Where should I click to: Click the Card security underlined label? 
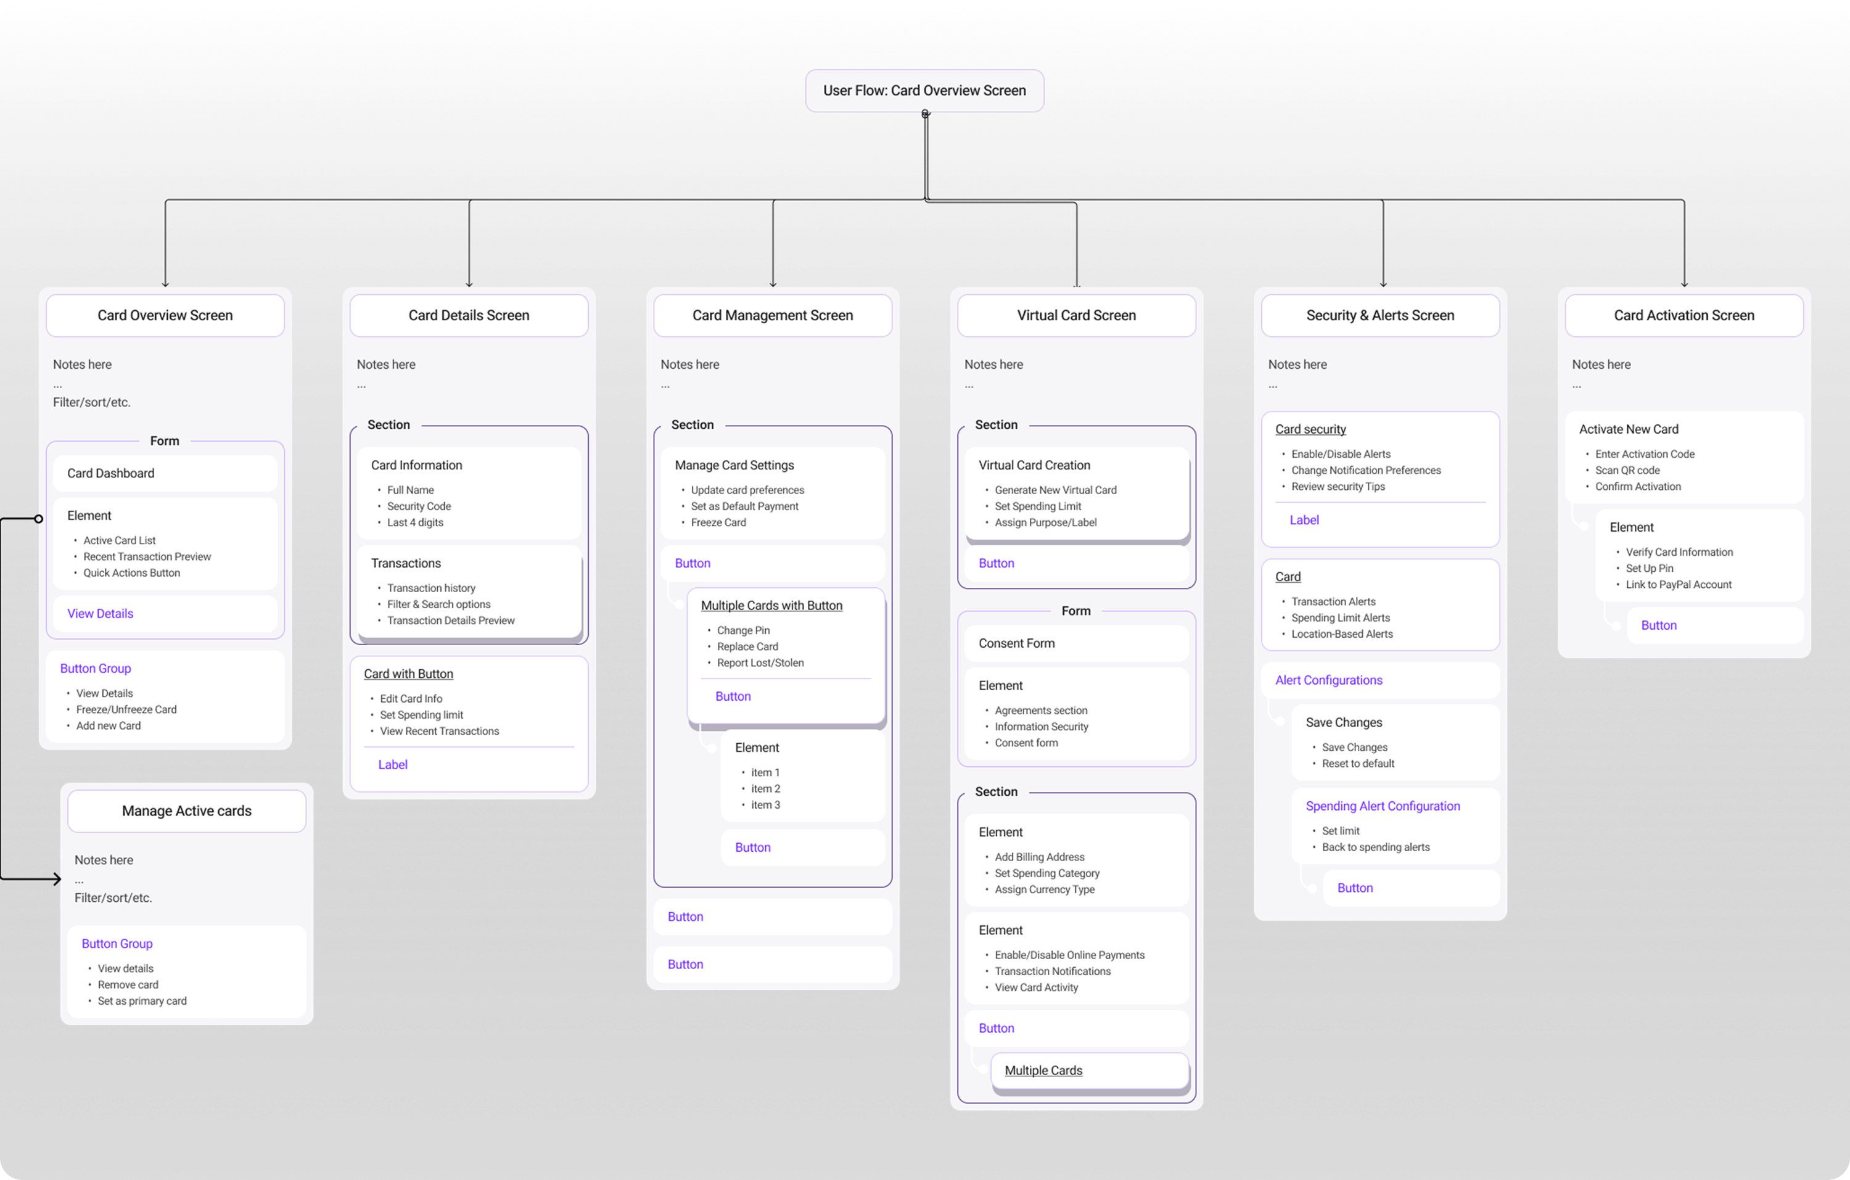click(1310, 429)
